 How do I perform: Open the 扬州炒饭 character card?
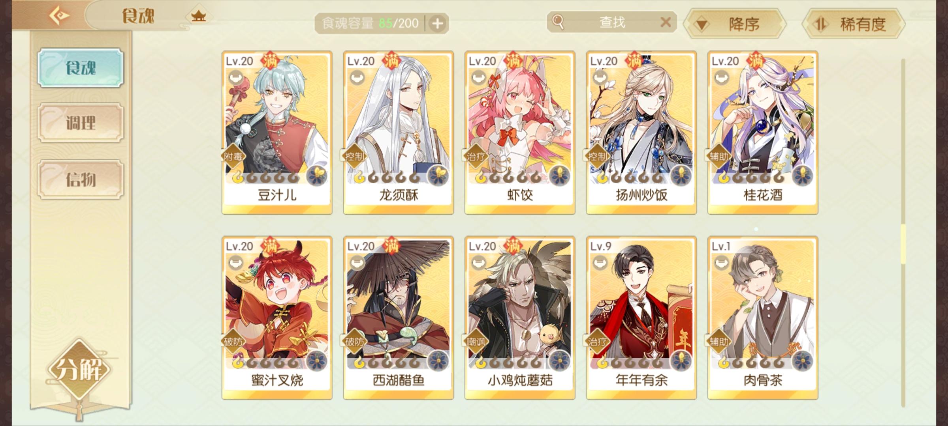tap(641, 133)
